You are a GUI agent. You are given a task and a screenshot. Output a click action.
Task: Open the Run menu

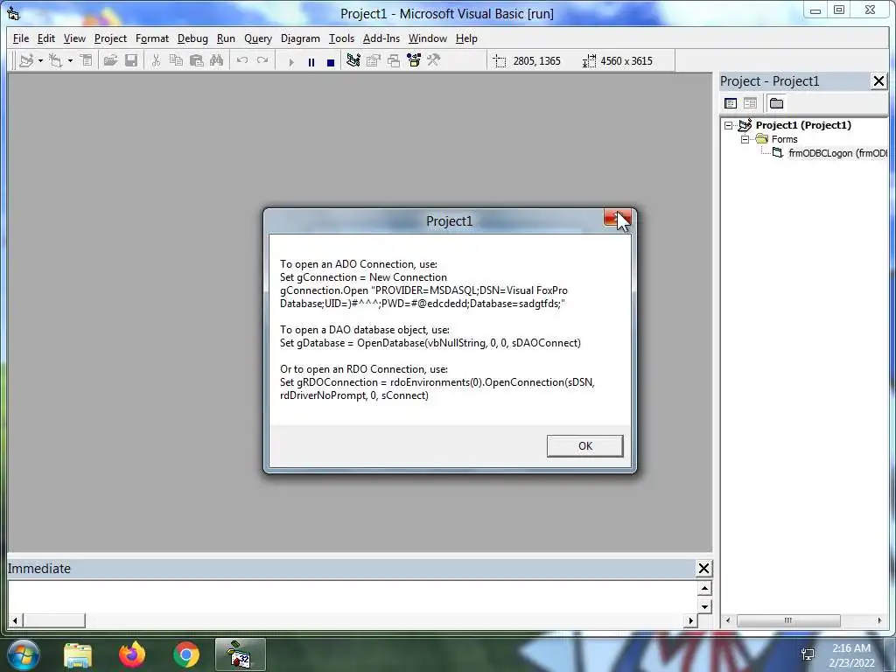pos(226,38)
